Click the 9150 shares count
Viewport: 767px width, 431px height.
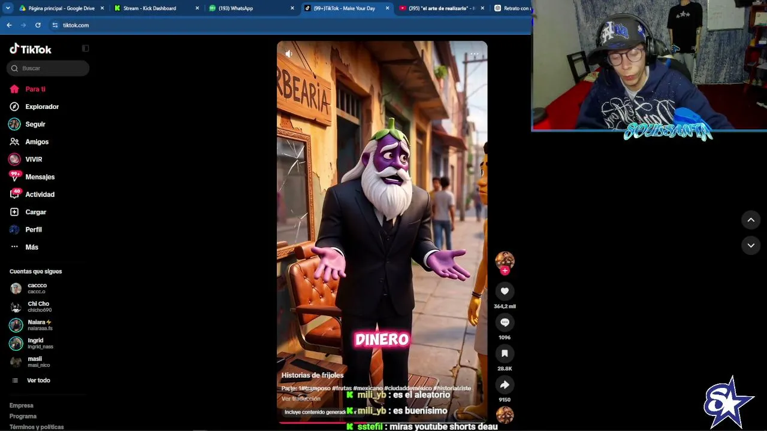(505, 400)
